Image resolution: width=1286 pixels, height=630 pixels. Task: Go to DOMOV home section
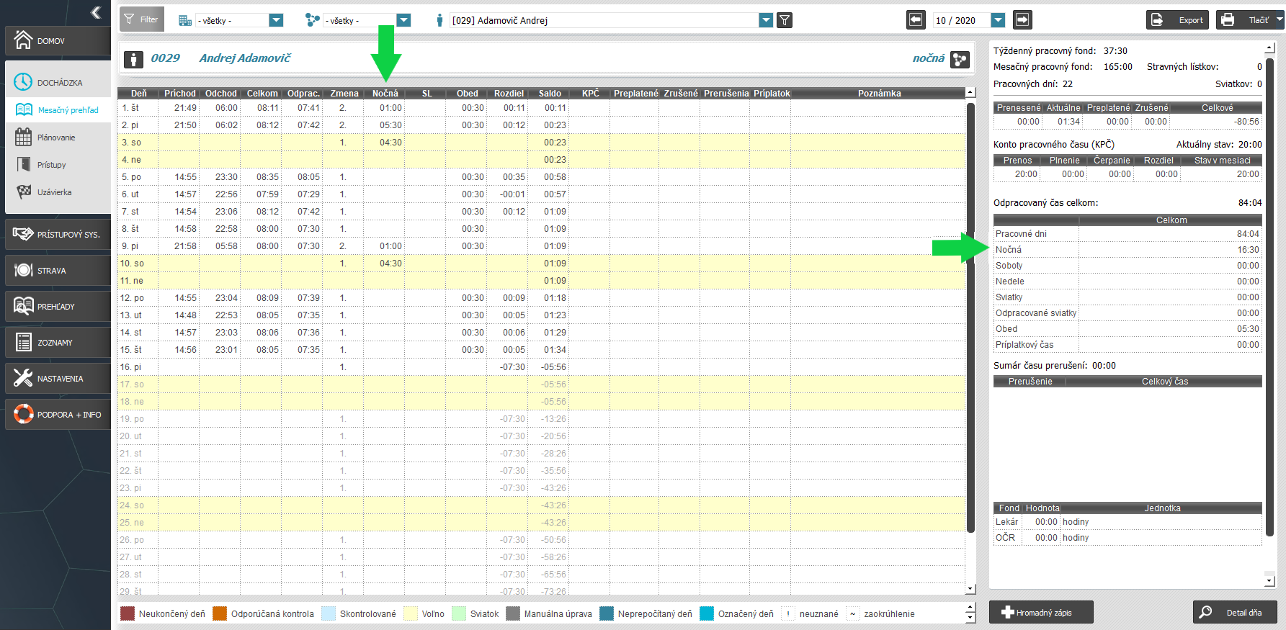[x=58, y=40]
